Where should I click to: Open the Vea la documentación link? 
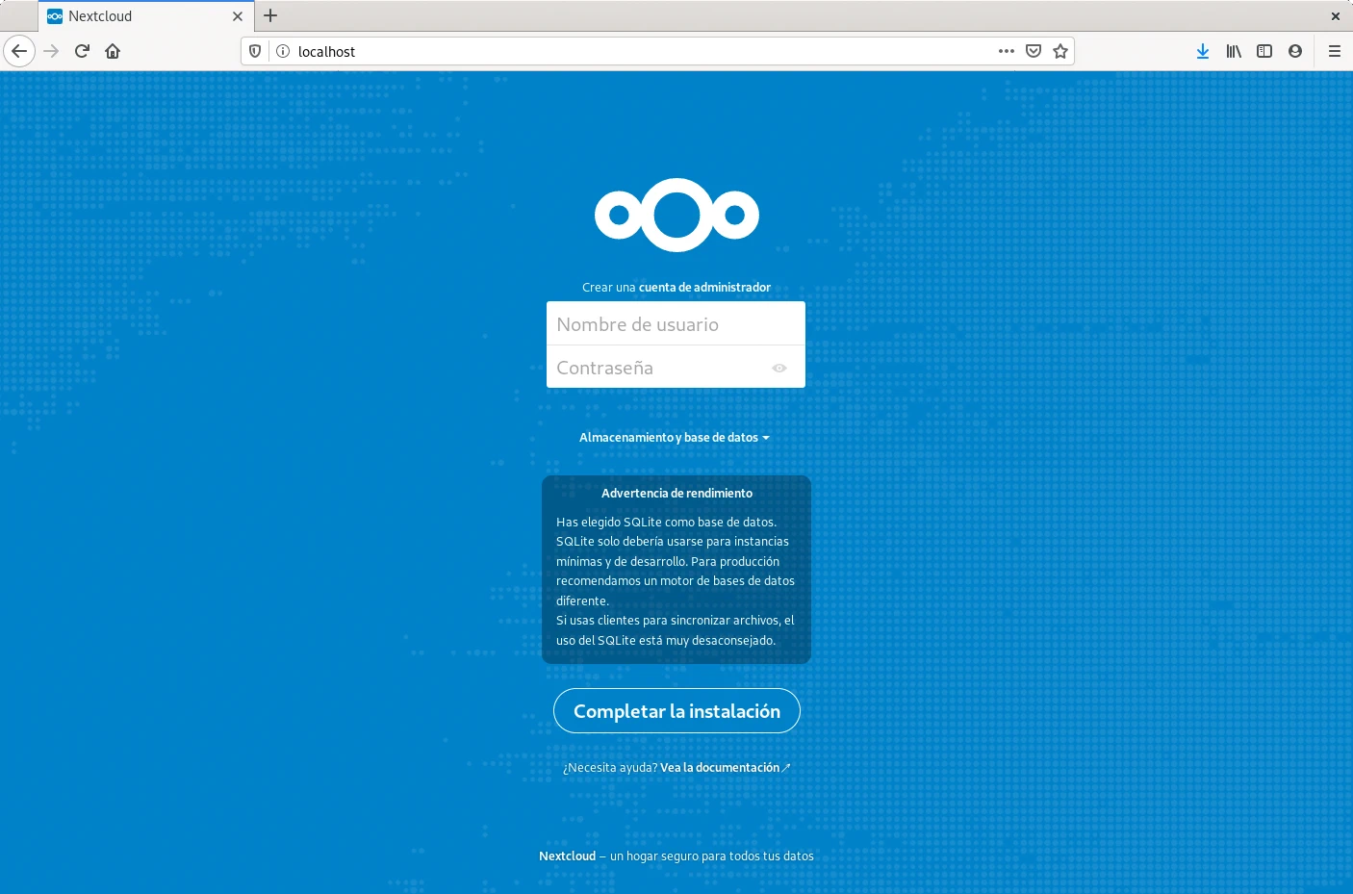click(720, 768)
